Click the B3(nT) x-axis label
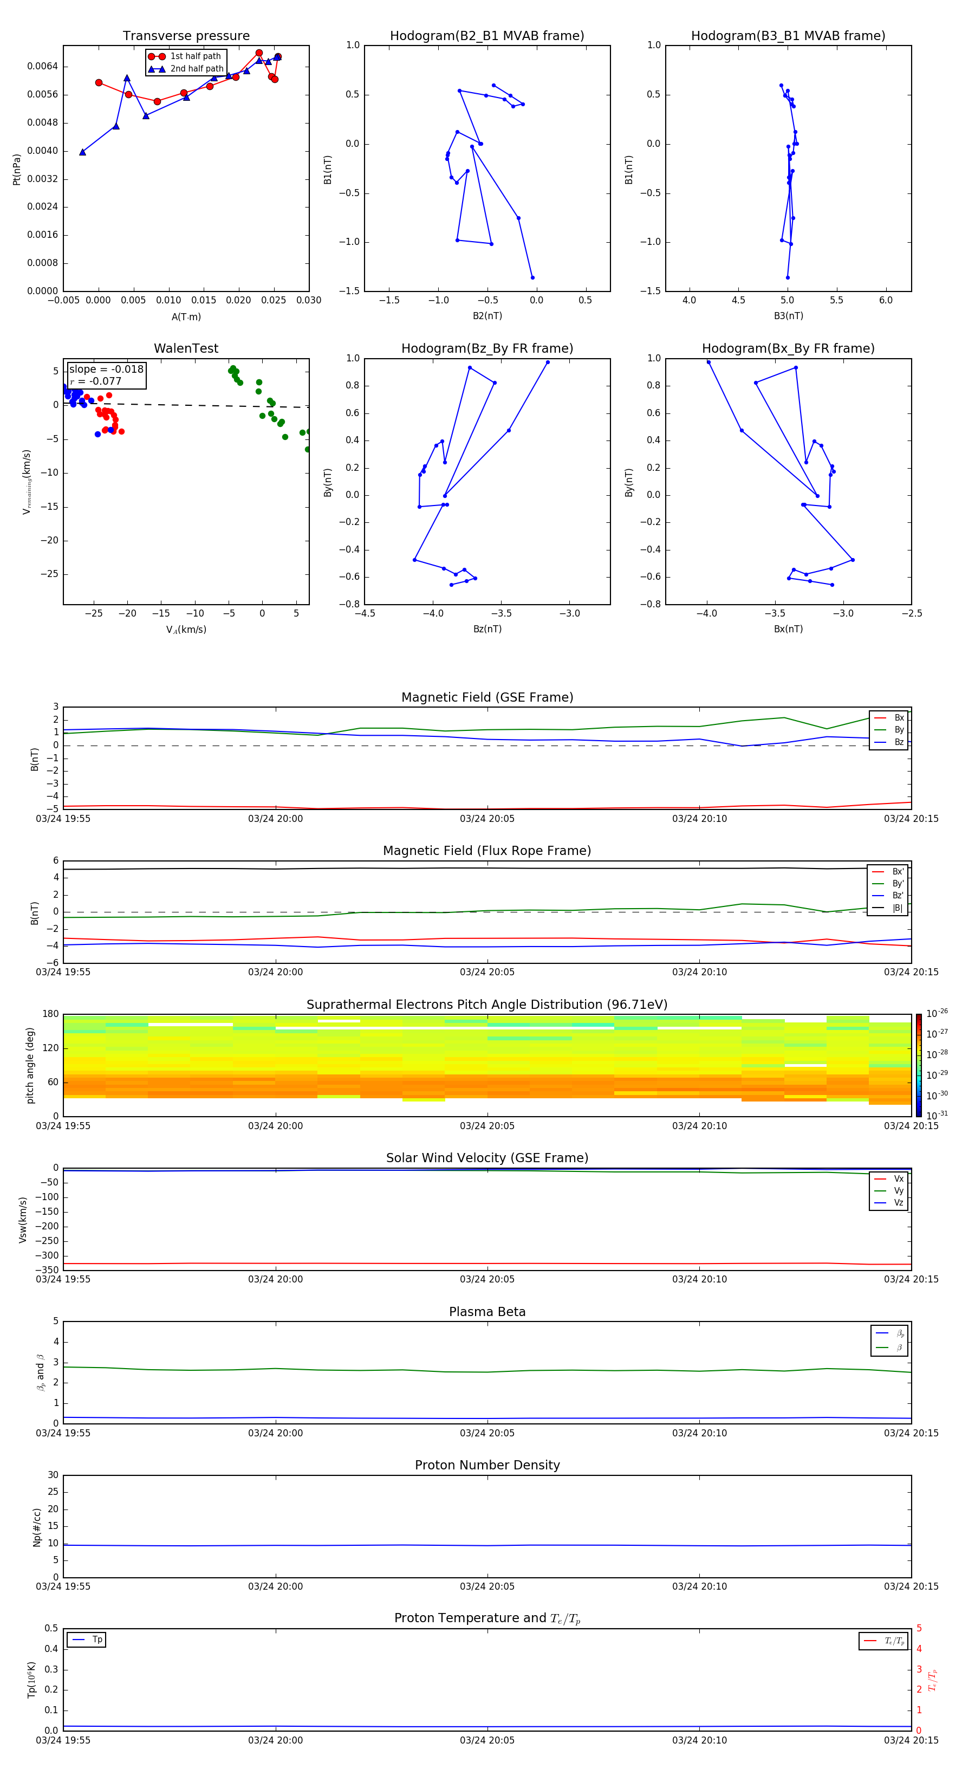This screenshot has width=975, height=1788. pos(788,316)
